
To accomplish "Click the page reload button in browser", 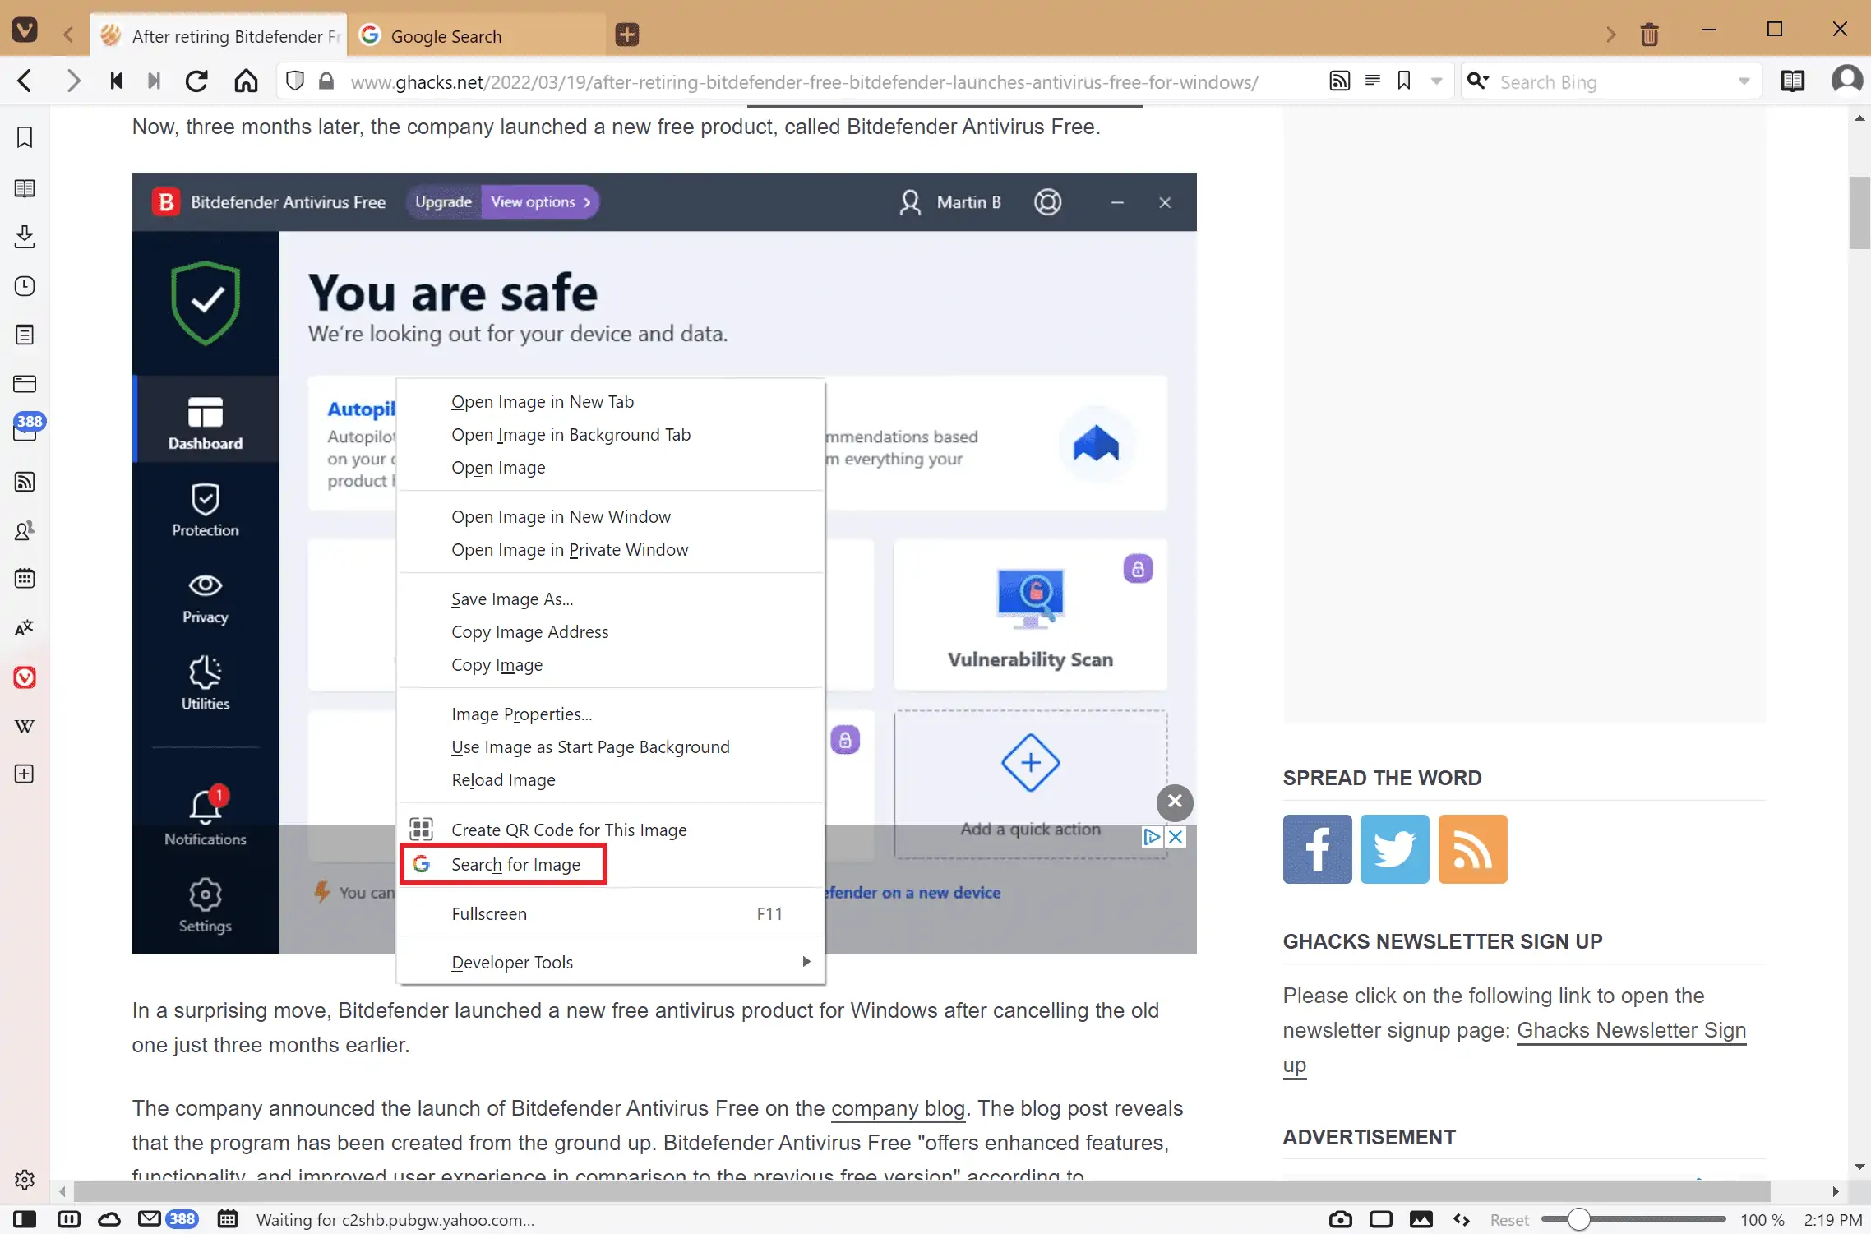I will pos(196,81).
